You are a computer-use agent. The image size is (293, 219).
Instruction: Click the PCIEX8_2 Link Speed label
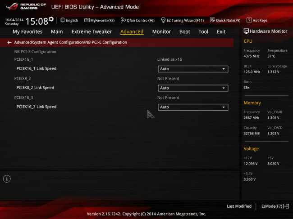tap(35, 88)
